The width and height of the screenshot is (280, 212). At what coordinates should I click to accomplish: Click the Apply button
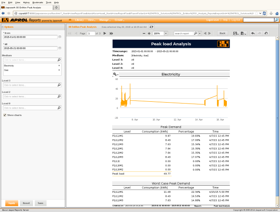point(12,203)
